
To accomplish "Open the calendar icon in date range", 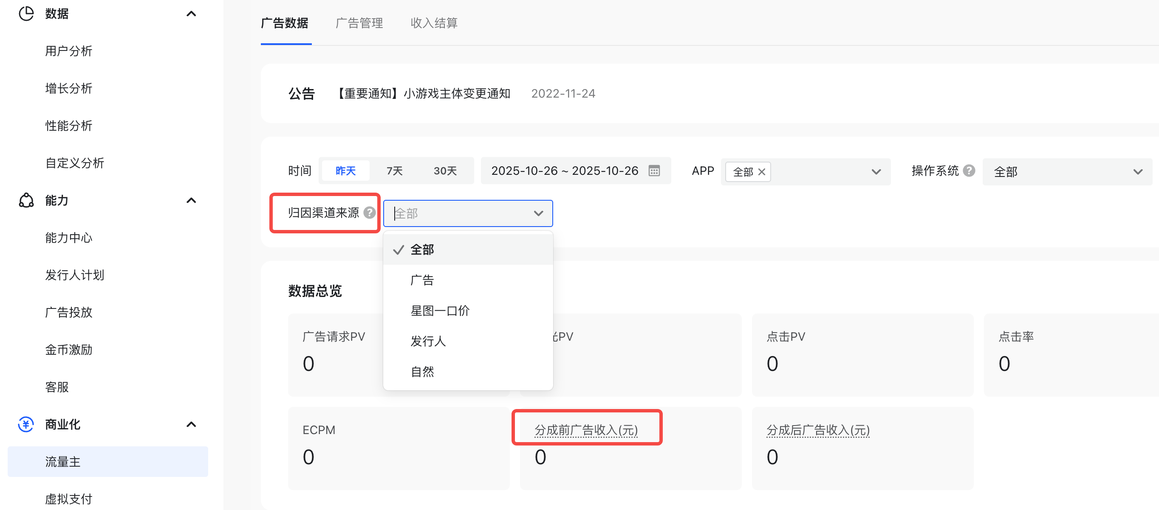I will coord(654,171).
